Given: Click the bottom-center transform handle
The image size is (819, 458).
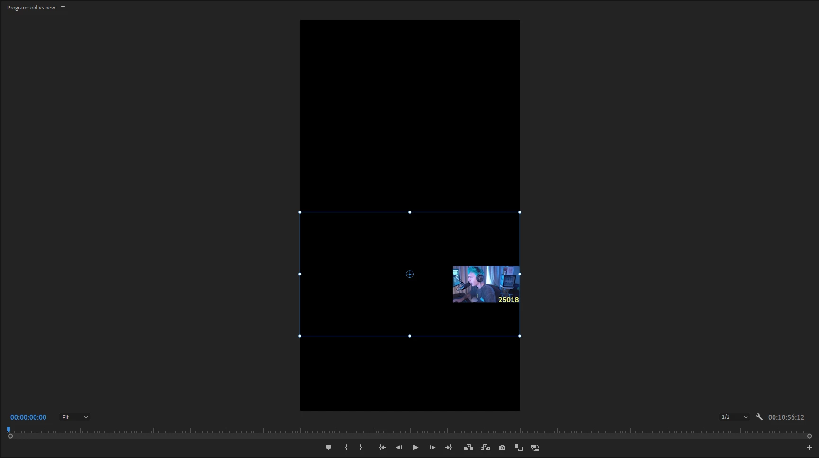Looking at the screenshot, I should (410, 336).
